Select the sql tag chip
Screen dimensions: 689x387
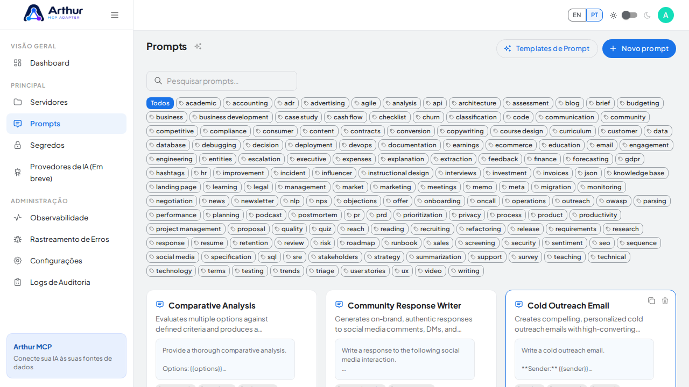click(x=269, y=257)
